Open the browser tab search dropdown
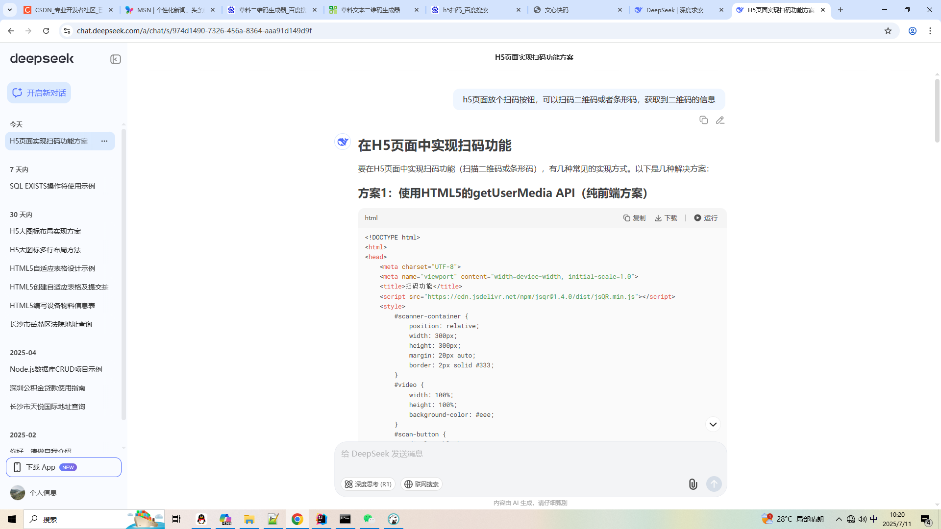This screenshot has height=529, width=941. 10,10
